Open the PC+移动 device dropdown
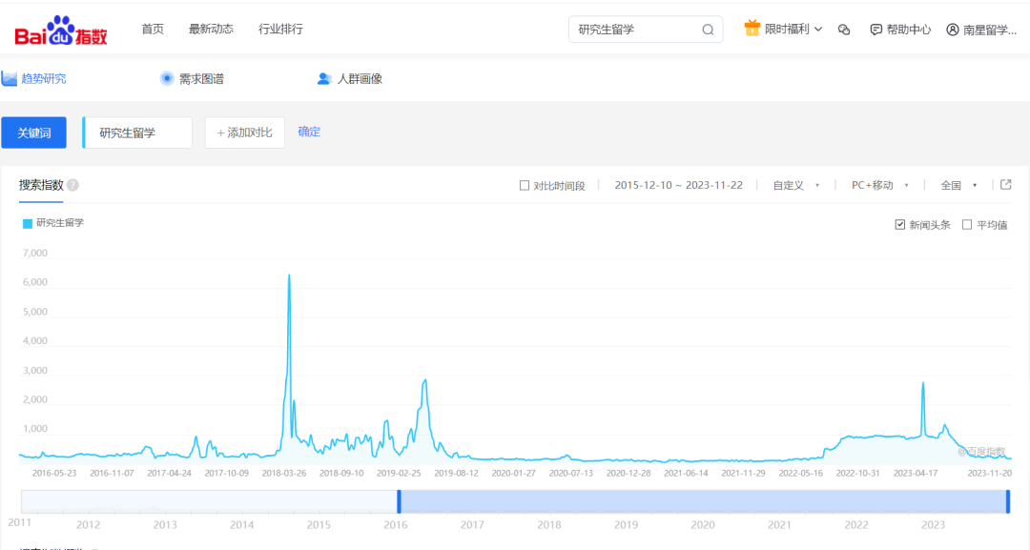Viewport: 1030px width, 550px height. coord(879,186)
